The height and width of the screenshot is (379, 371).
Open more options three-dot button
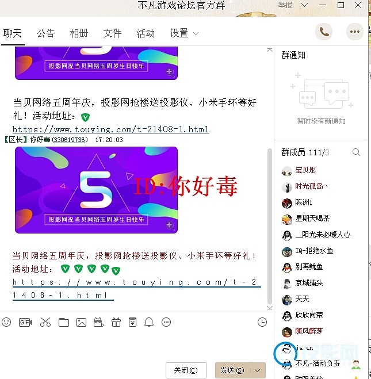[x=354, y=32]
